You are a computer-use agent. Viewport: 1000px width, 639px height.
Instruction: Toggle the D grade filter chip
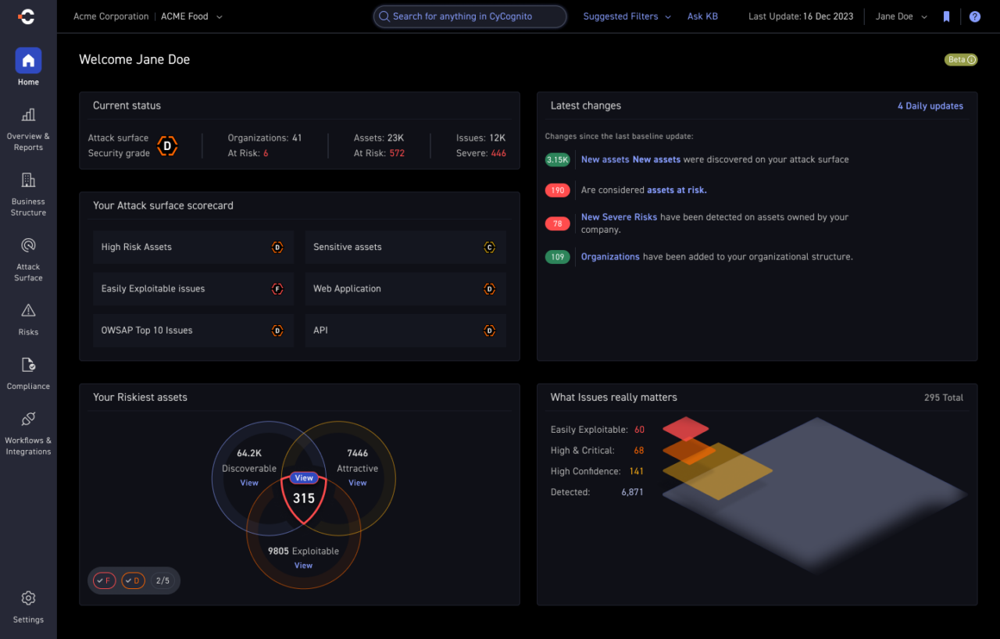click(133, 580)
